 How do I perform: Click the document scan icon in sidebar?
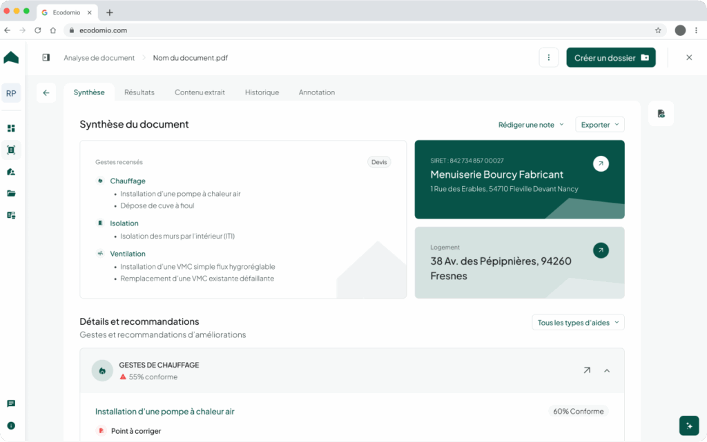click(x=11, y=150)
